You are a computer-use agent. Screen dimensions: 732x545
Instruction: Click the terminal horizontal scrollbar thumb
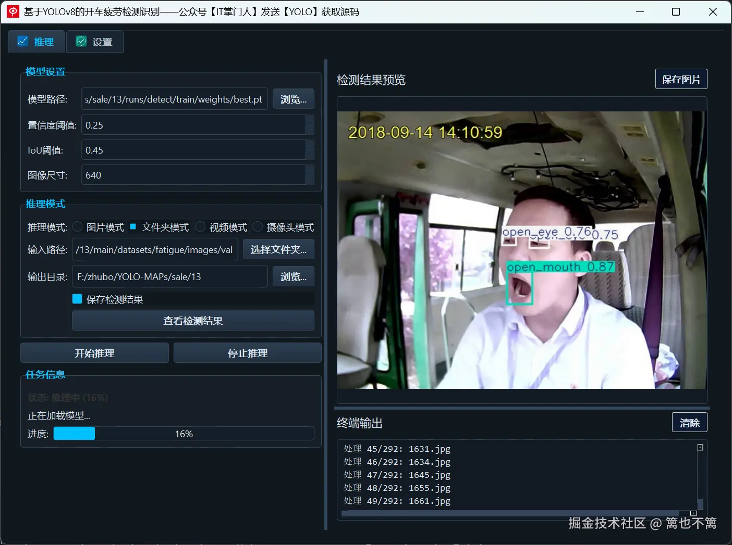tap(511, 513)
